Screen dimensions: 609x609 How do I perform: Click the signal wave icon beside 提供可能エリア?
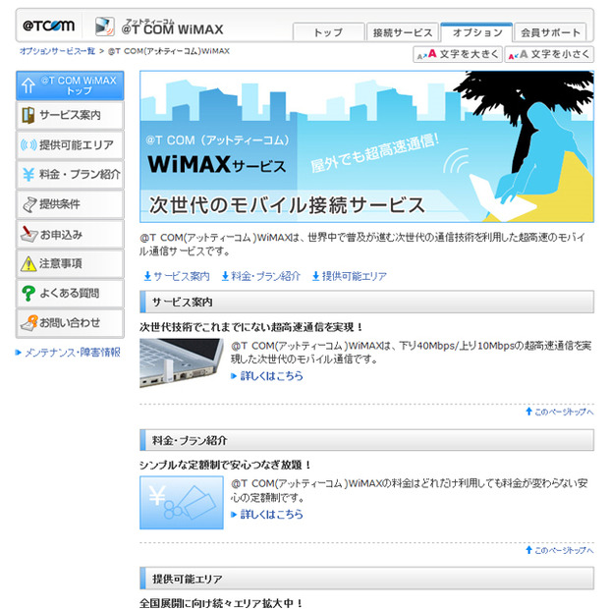[x=28, y=144]
